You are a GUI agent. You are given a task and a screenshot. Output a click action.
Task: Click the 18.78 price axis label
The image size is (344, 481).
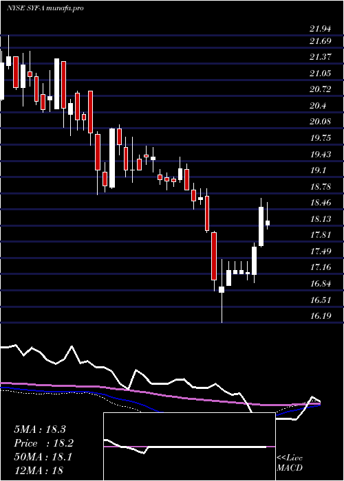coord(321,186)
